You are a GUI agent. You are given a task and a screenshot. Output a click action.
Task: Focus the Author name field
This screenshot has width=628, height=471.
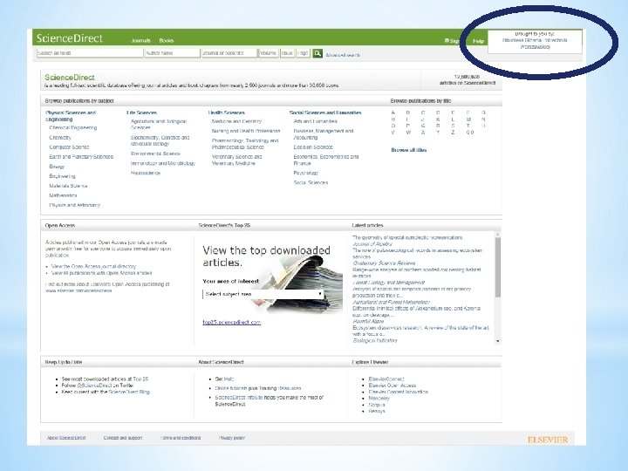(172, 53)
